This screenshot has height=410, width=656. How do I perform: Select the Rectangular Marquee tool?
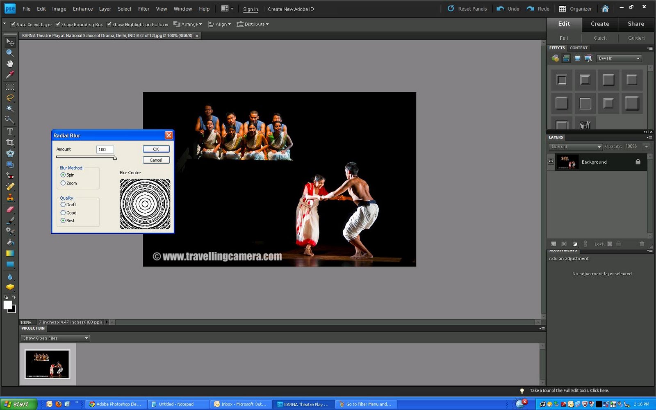[10, 87]
